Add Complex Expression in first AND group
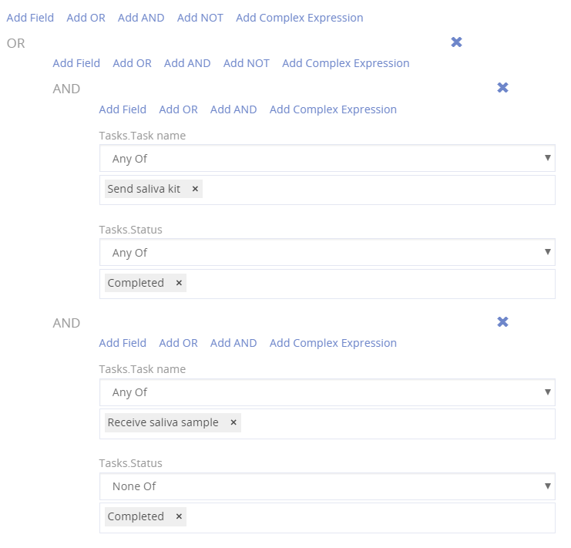 click(x=333, y=109)
